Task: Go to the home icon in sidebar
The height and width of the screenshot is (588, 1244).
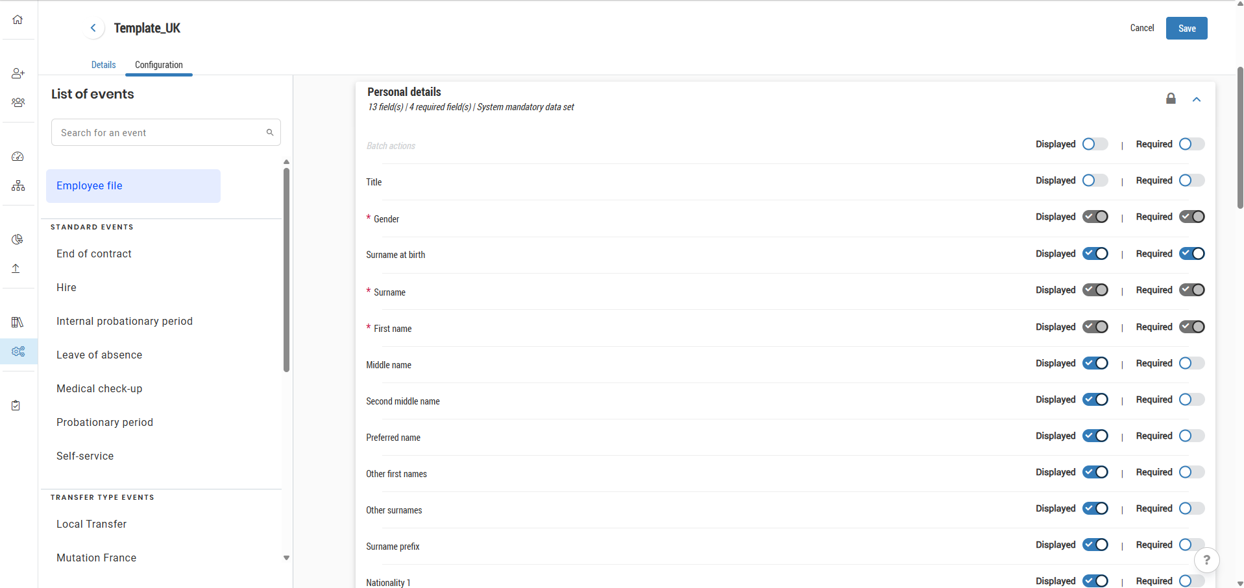Action: [18, 19]
